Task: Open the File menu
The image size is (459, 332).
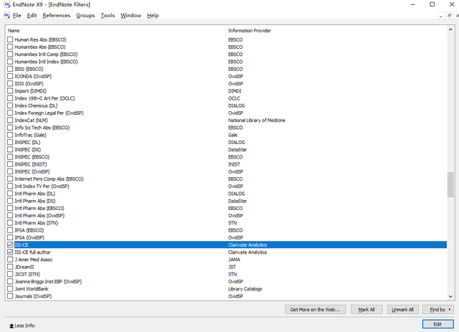Action: coord(17,16)
